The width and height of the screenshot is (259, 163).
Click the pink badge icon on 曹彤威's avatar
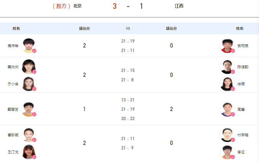point(34,140)
